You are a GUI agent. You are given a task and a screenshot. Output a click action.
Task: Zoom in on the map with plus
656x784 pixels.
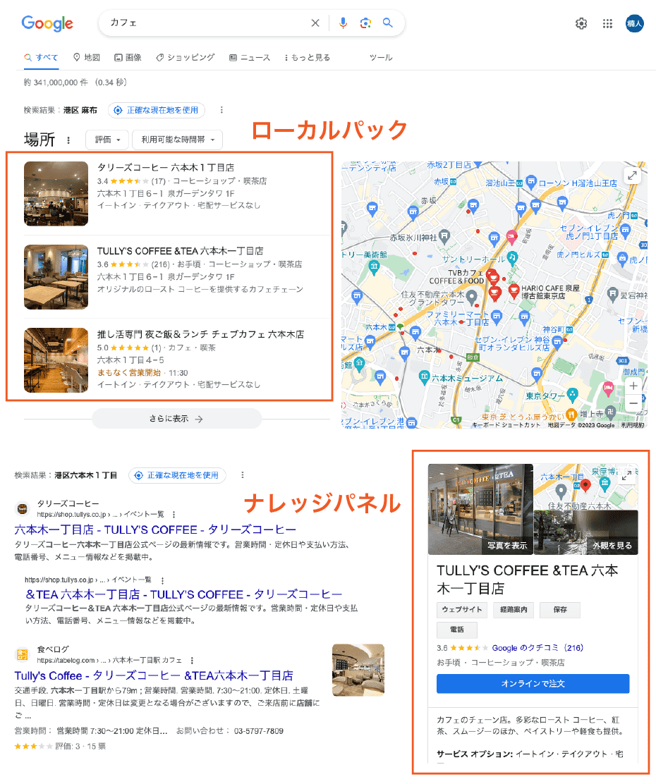[x=633, y=386]
